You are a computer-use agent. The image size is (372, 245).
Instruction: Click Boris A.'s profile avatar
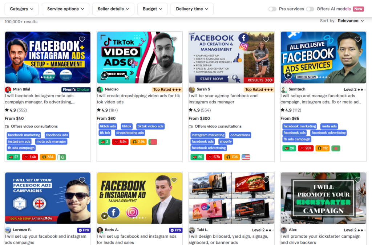(100, 230)
